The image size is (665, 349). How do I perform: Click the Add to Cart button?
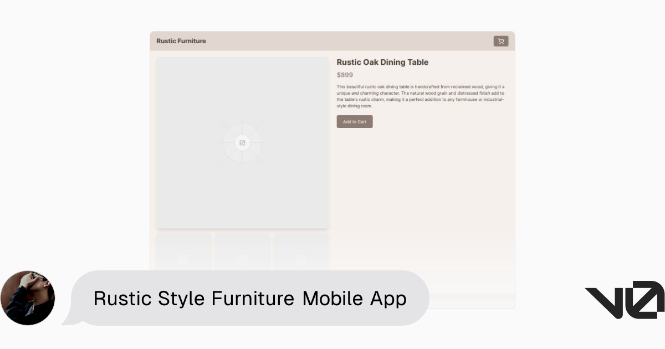point(355,121)
